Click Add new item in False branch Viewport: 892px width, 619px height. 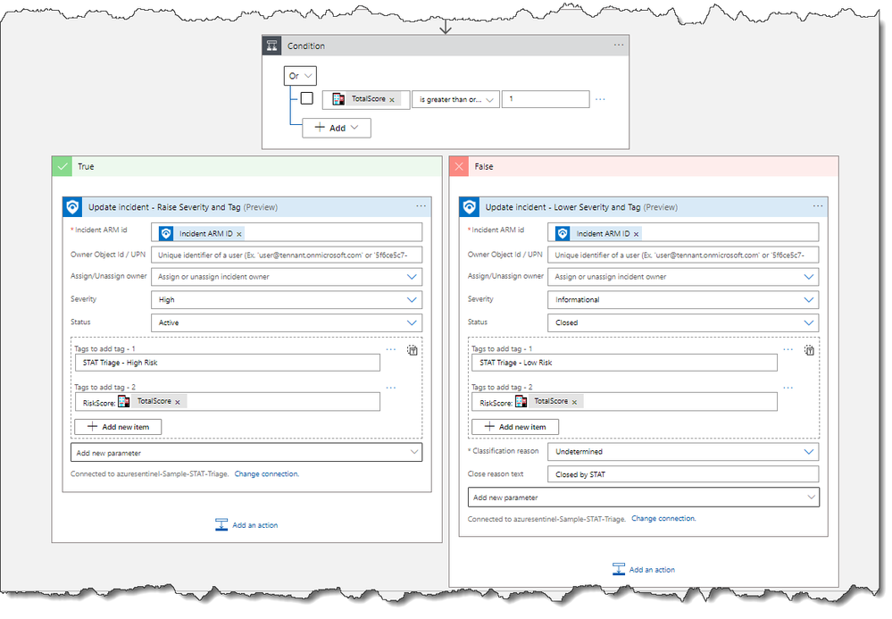515,427
